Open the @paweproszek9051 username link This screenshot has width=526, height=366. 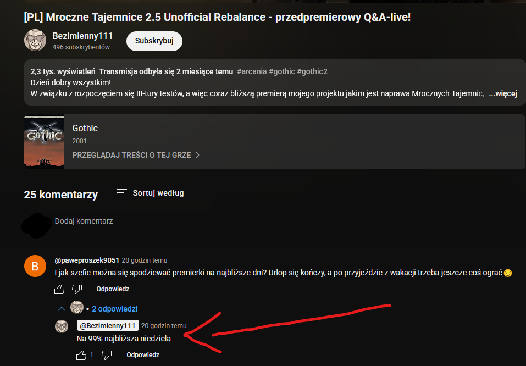[87, 260]
